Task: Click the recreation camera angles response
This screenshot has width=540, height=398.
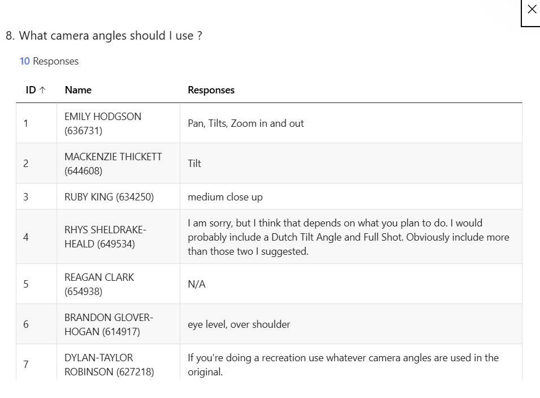Action: (x=343, y=365)
